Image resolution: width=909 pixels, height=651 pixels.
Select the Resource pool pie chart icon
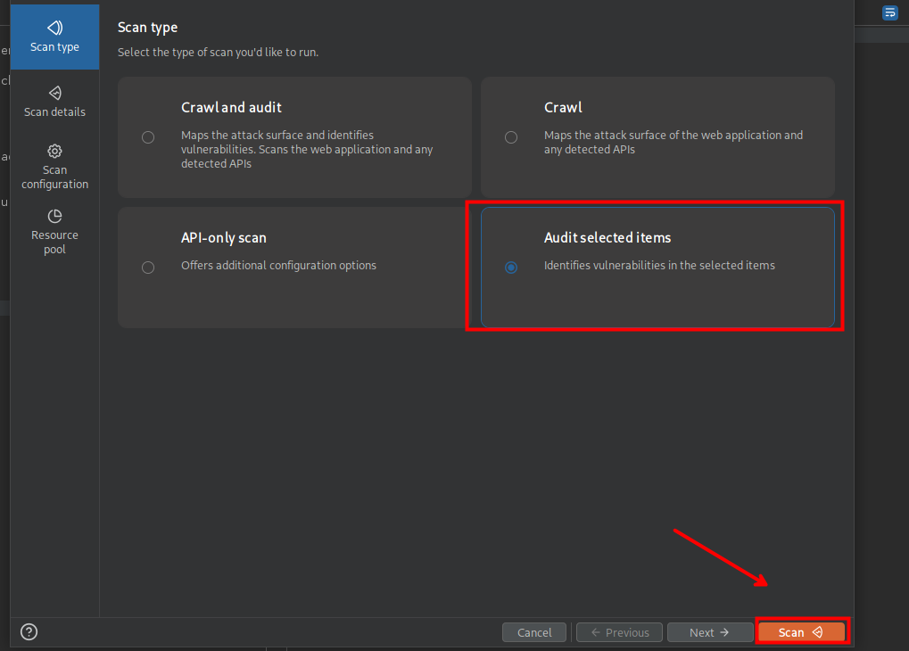54,216
